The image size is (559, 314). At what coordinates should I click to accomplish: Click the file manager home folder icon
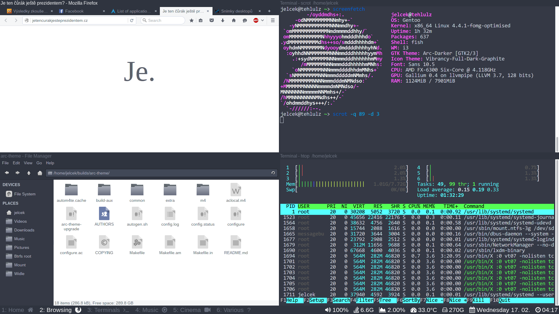pyautogui.click(x=40, y=173)
